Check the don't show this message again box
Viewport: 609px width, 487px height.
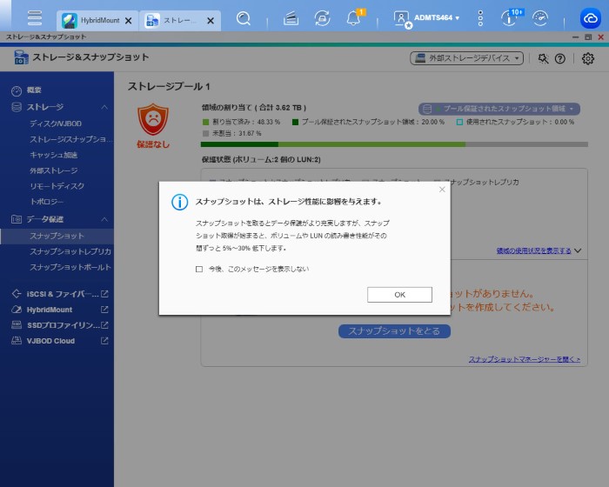(199, 269)
